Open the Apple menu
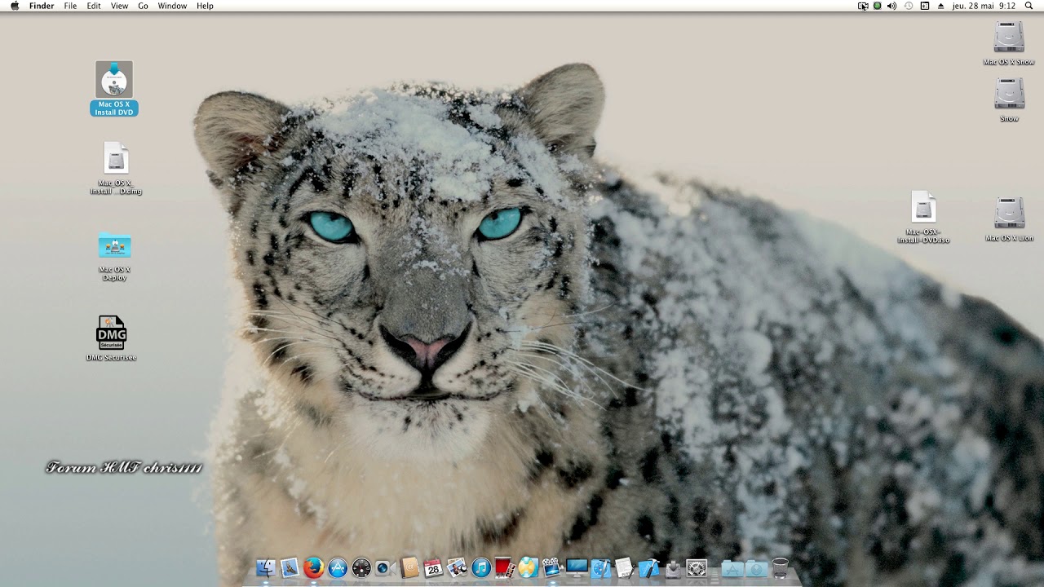Viewport: 1044px width, 587px height. pos(15,6)
